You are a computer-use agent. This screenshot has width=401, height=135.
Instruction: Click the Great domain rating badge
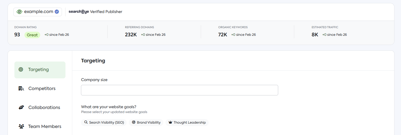32,35
